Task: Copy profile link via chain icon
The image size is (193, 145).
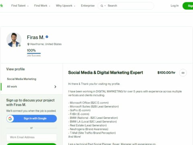Action: pos(183,73)
